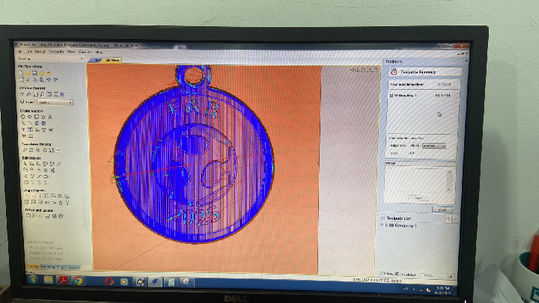Redo the last undone action
This screenshot has width=539, height=303.
coord(55,80)
